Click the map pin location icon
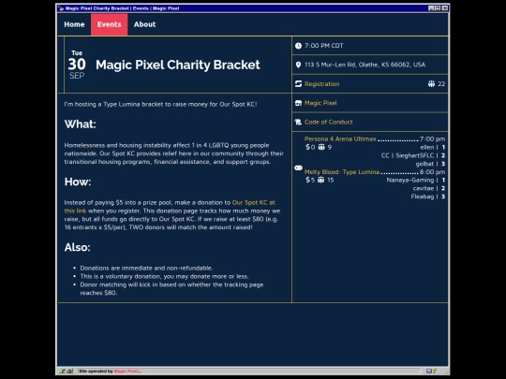 point(298,65)
